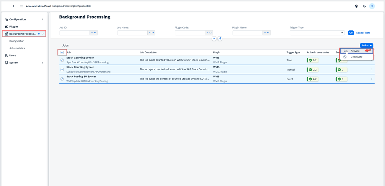Open the Trigger Type dropdown

(317, 32)
